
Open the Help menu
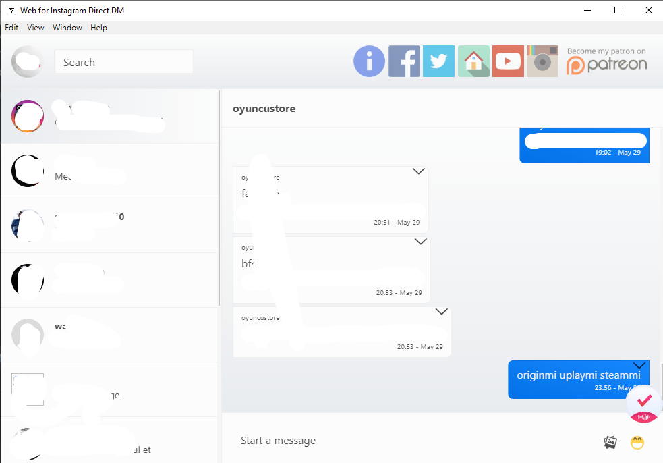tap(98, 28)
